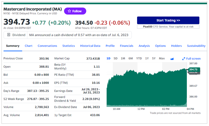Click the Day's Range value 387.13 - 395.25
The image size is (209, 126).
[38, 91]
